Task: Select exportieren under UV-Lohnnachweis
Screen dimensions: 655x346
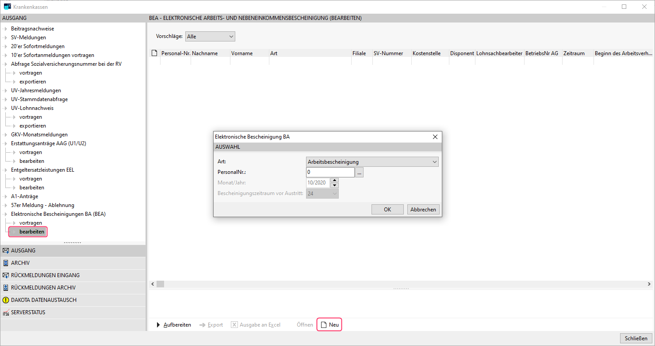Action: (x=33, y=126)
